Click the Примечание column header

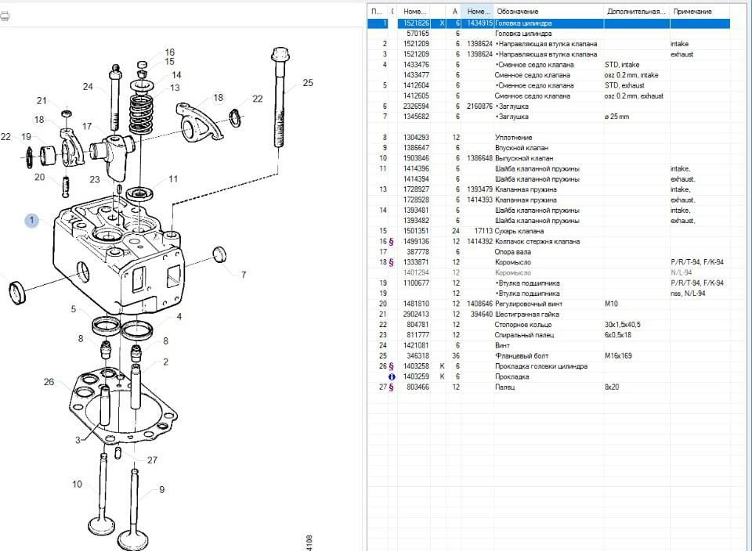(x=692, y=12)
